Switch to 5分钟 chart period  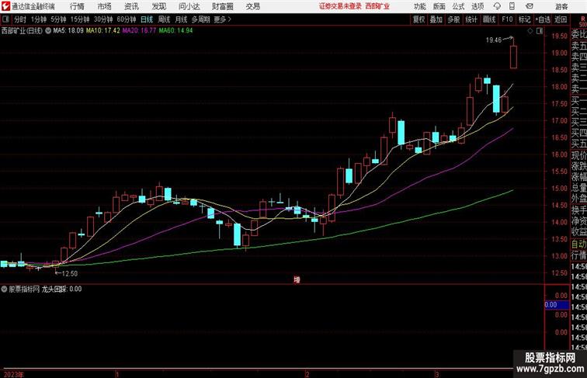tap(58, 19)
